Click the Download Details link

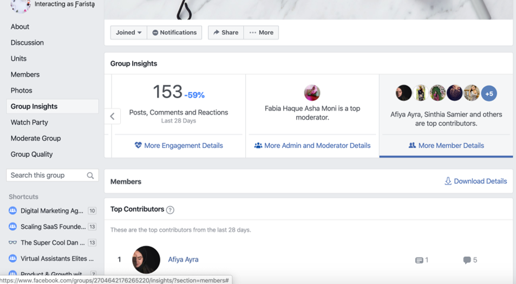pos(475,181)
